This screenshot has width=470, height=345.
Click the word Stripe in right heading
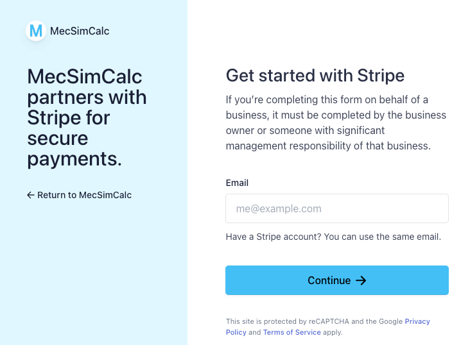click(x=381, y=76)
